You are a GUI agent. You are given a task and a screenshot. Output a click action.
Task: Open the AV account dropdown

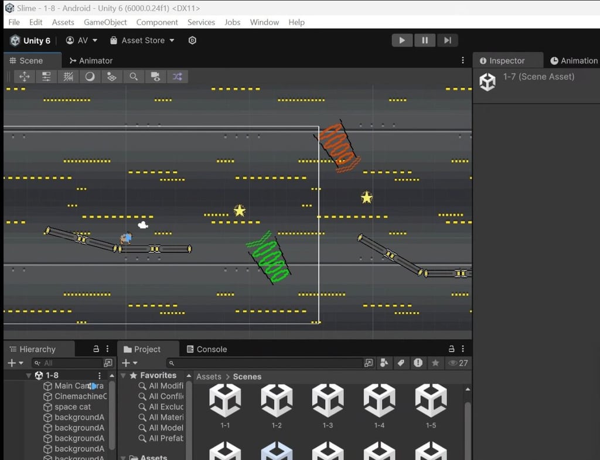click(x=81, y=40)
